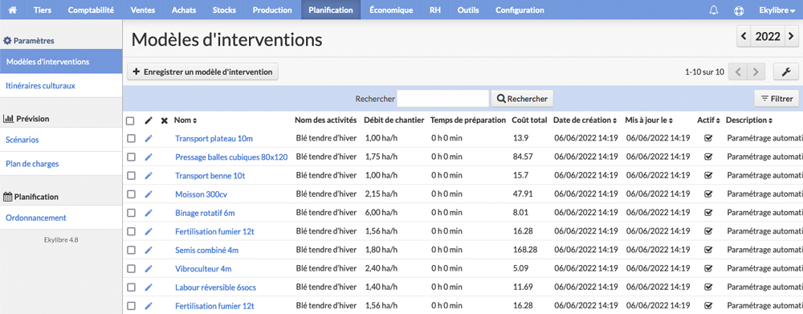Check the Vibroculteur 4m row checkbox
This screenshot has height=314, width=803.
131,268
